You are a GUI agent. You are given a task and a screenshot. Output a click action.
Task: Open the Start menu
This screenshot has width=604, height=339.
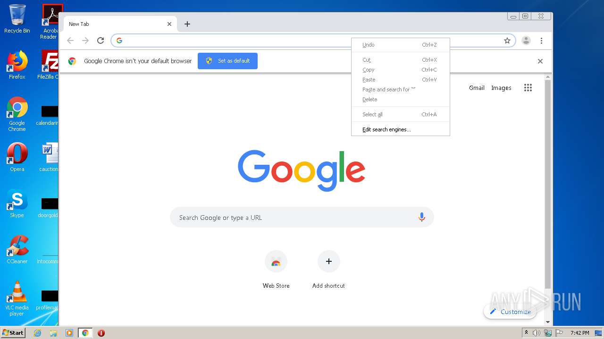click(x=13, y=333)
